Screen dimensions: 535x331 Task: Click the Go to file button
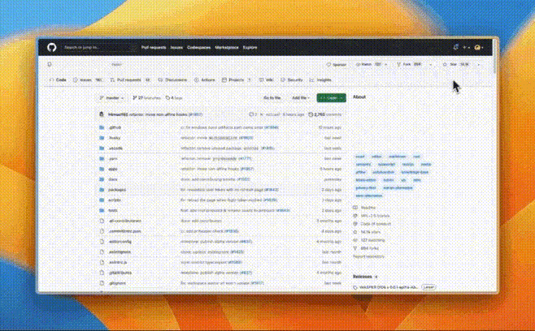pyautogui.click(x=272, y=98)
